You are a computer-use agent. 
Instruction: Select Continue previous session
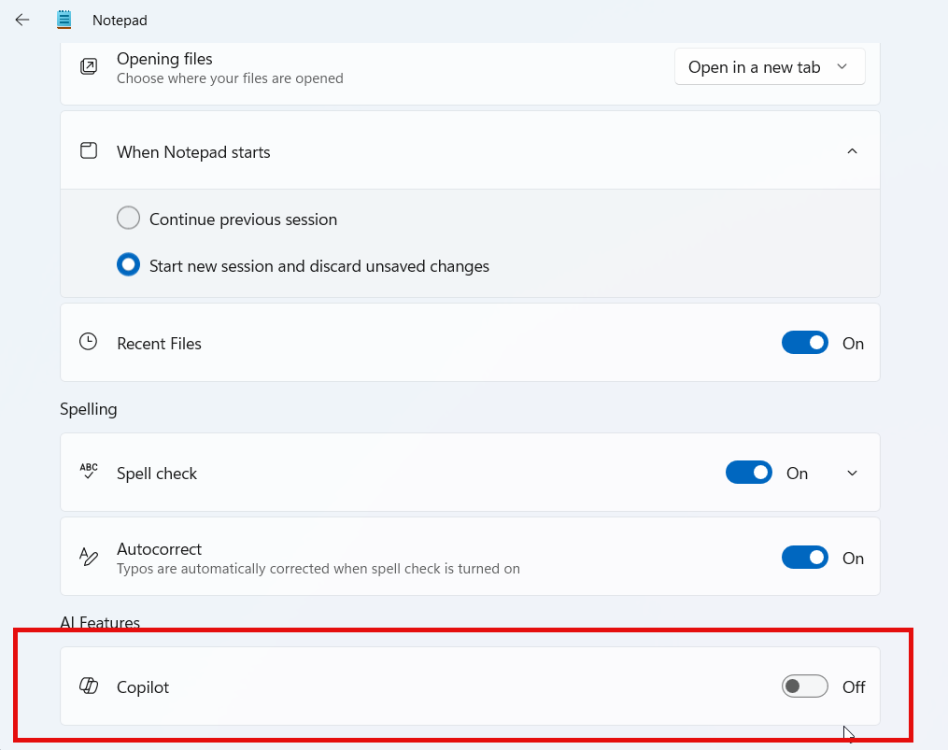[128, 217]
